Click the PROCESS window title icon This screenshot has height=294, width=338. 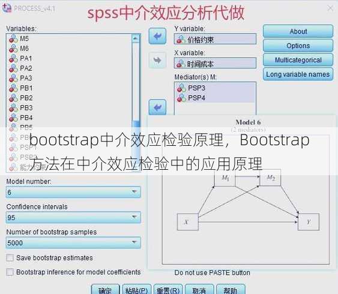[x=7, y=8]
